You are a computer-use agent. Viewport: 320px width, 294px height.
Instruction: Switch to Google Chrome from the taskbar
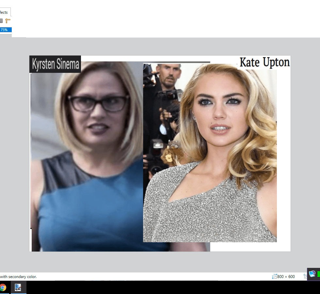pyautogui.click(x=3, y=287)
